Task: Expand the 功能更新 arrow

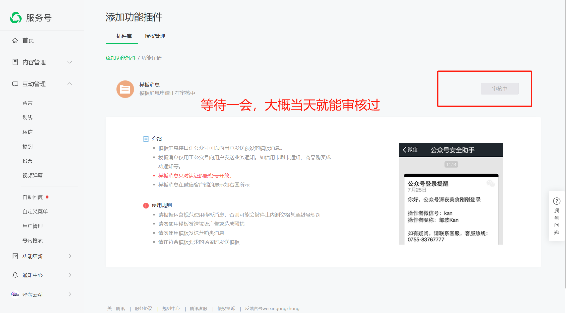Action: tap(70, 256)
